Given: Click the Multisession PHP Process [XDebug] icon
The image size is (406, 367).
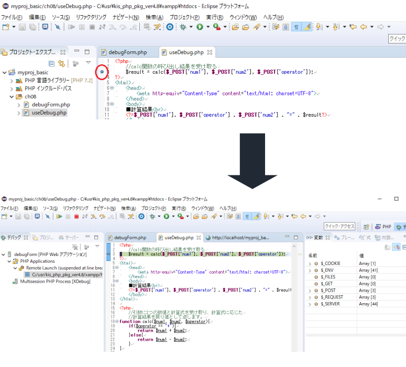Looking at the screenshot, I should click(15, 281).
